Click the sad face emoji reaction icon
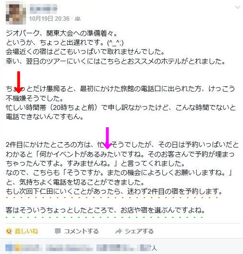The width and height of the screenshot is (243, 254). point(9,231)
